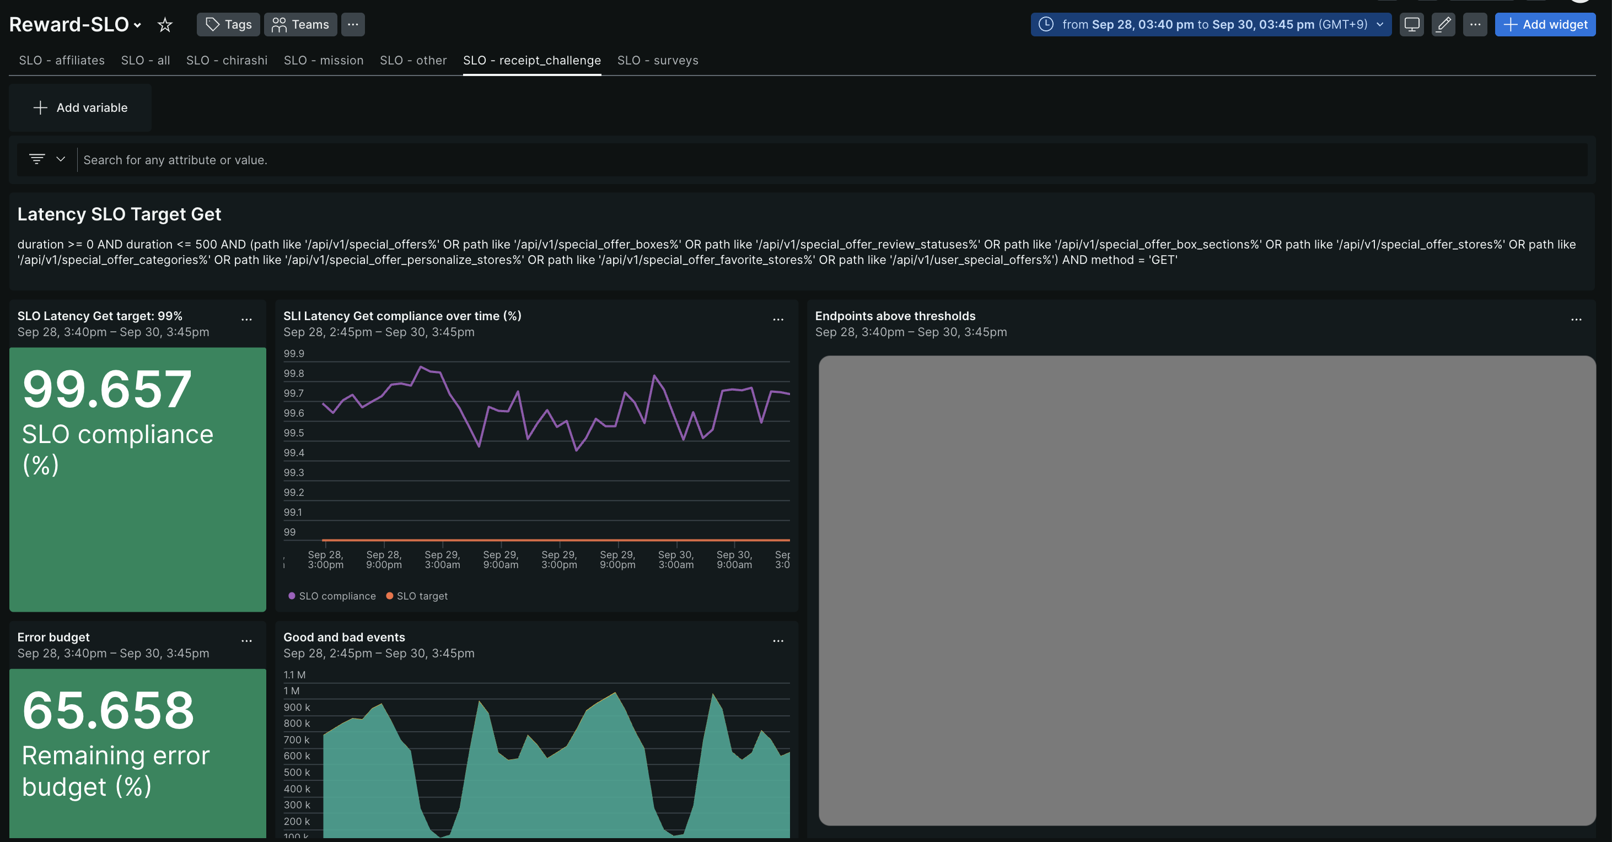Image resolution: width=1612 pixels, height=842 pixels.
Task: Star the Reward-SLO dashboard as favorite
Action: click(x=165, y=24)
